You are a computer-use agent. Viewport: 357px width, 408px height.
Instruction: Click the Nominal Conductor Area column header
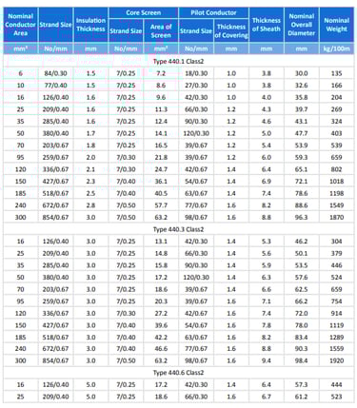pos(20,25)
